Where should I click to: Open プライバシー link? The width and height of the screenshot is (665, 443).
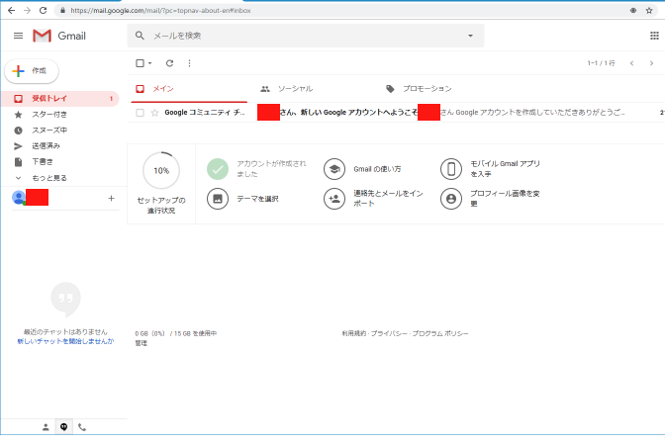click(x=389, y=333)
